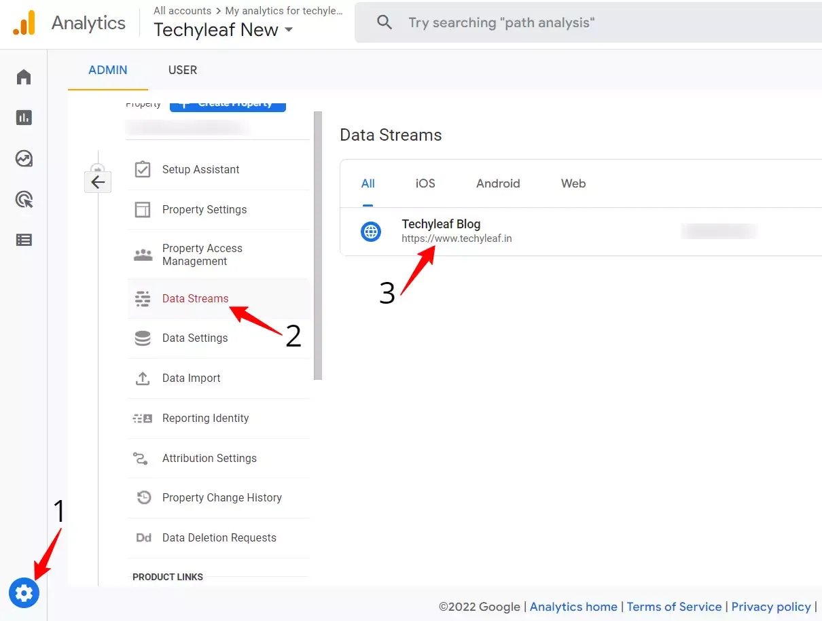Click the Setup Assistant checkbox icon
This screenshot has height=621, width=822.
coord(143,169)
